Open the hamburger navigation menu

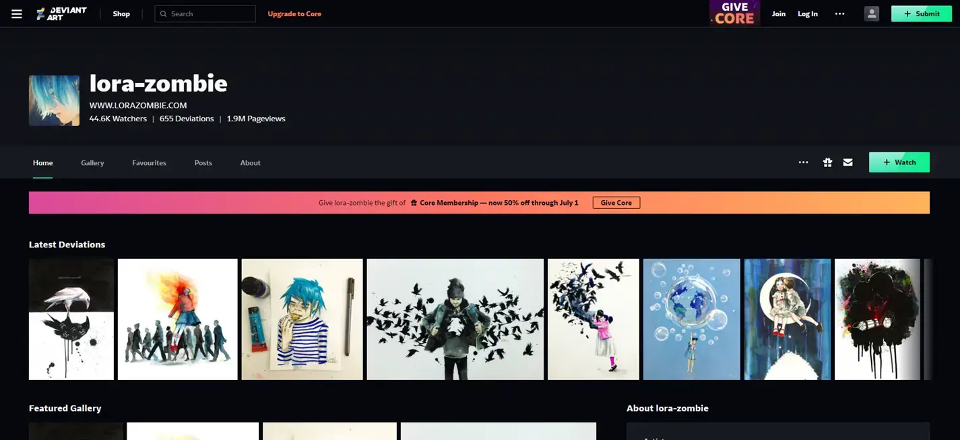pyautogui.click(x=17, y=13)
